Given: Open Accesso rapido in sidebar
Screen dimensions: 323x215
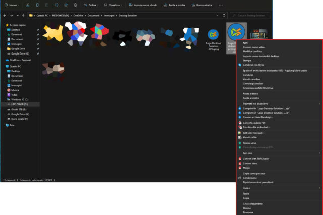Looking at the screenshot, I should 16,25.
